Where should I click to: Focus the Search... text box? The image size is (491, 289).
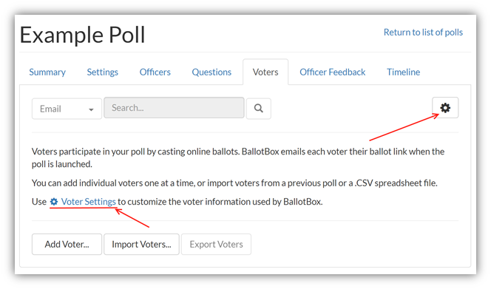[174, 108]
